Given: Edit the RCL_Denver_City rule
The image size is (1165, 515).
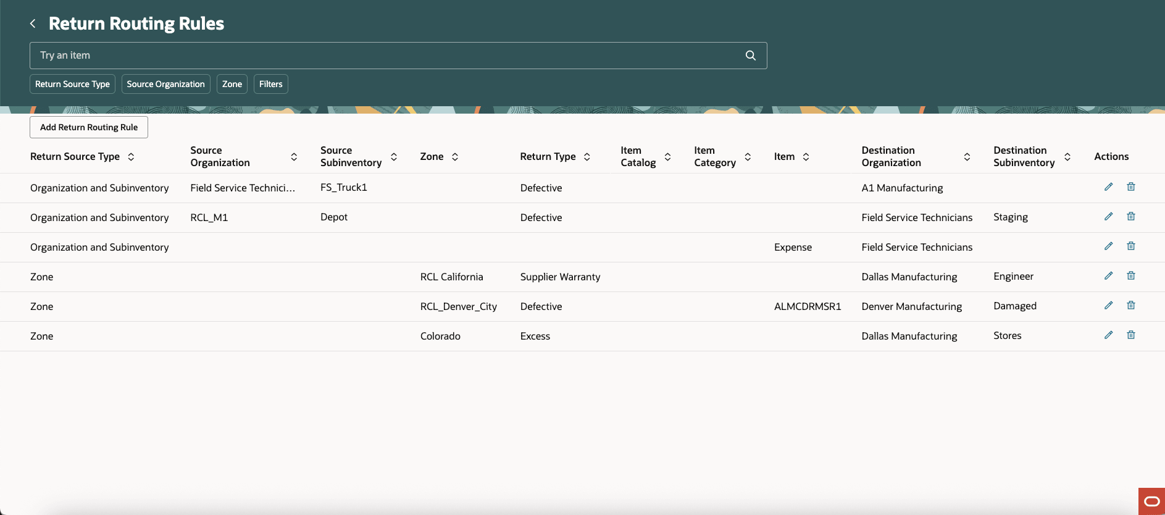Looking at the screenshot, I should (1109, 305).
